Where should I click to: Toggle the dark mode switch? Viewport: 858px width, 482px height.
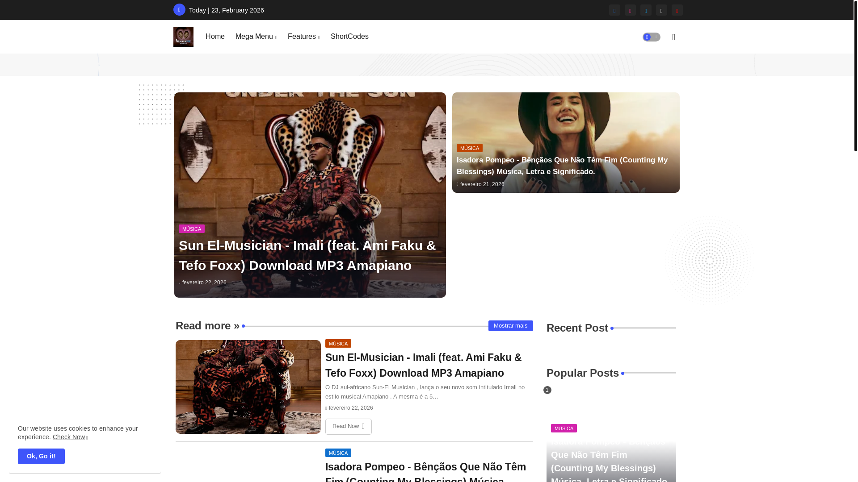[652, 37]
